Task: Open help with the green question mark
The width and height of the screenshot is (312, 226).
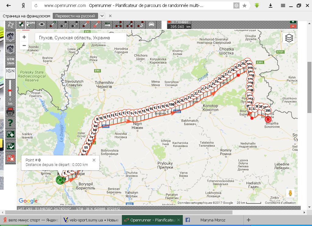Action: (11, 123)
